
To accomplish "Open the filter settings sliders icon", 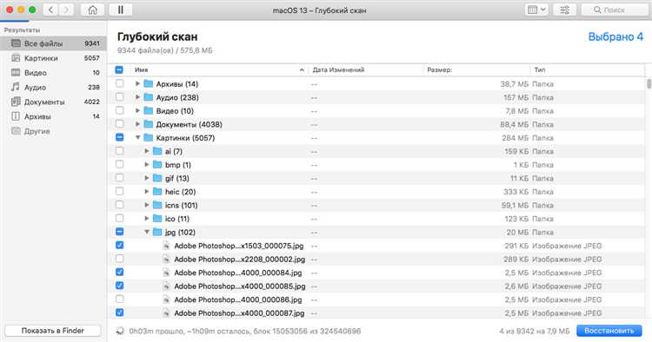I will [x=564, y=10].
